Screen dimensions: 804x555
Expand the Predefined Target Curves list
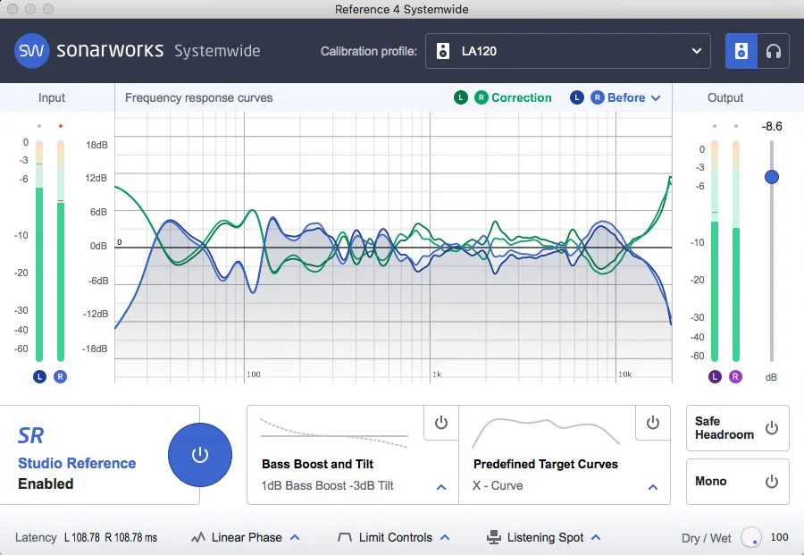pyautogui.click(x=653, y=487)
